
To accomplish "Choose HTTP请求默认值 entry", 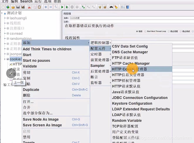I will [x=142, y=86].
